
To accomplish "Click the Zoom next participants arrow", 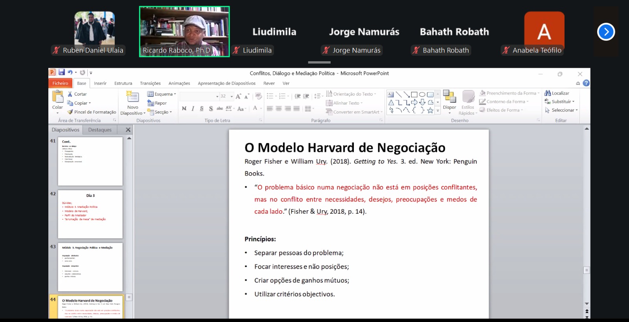I will click(606, 32).
